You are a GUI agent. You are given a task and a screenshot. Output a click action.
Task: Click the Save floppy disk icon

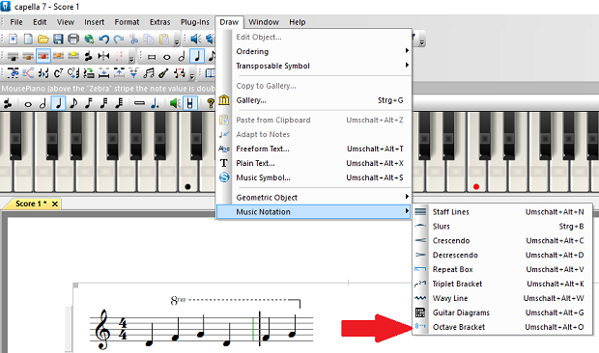(x=58, y=39)
